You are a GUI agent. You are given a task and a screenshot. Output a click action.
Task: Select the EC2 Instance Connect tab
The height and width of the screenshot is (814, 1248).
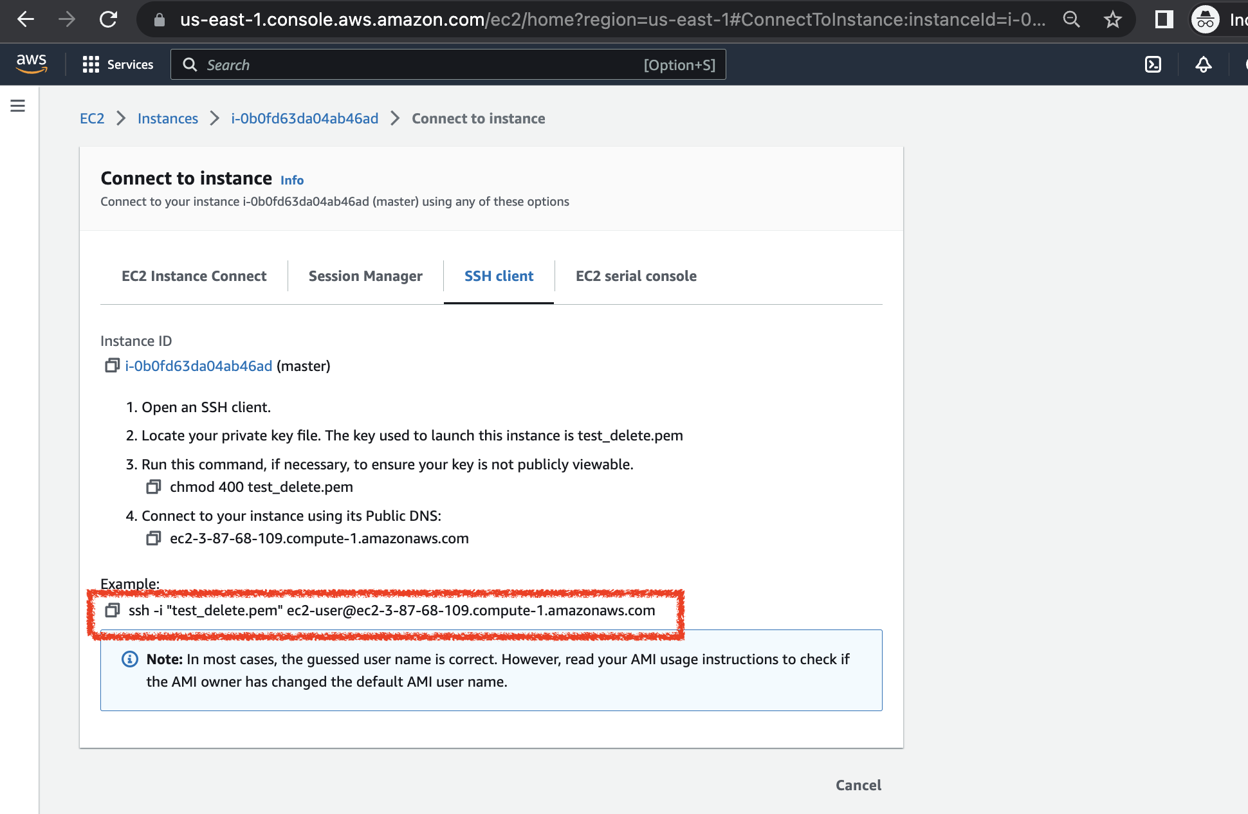click(194, 276)
